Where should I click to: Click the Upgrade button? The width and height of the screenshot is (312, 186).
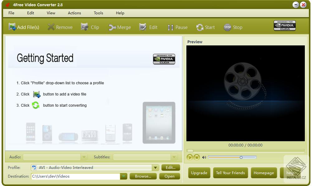pyautogui.click(x=199, y=173)
